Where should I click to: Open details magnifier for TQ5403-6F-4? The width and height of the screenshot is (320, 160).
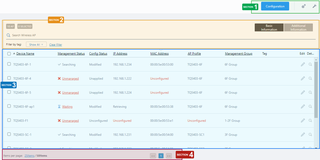(310, 79)
